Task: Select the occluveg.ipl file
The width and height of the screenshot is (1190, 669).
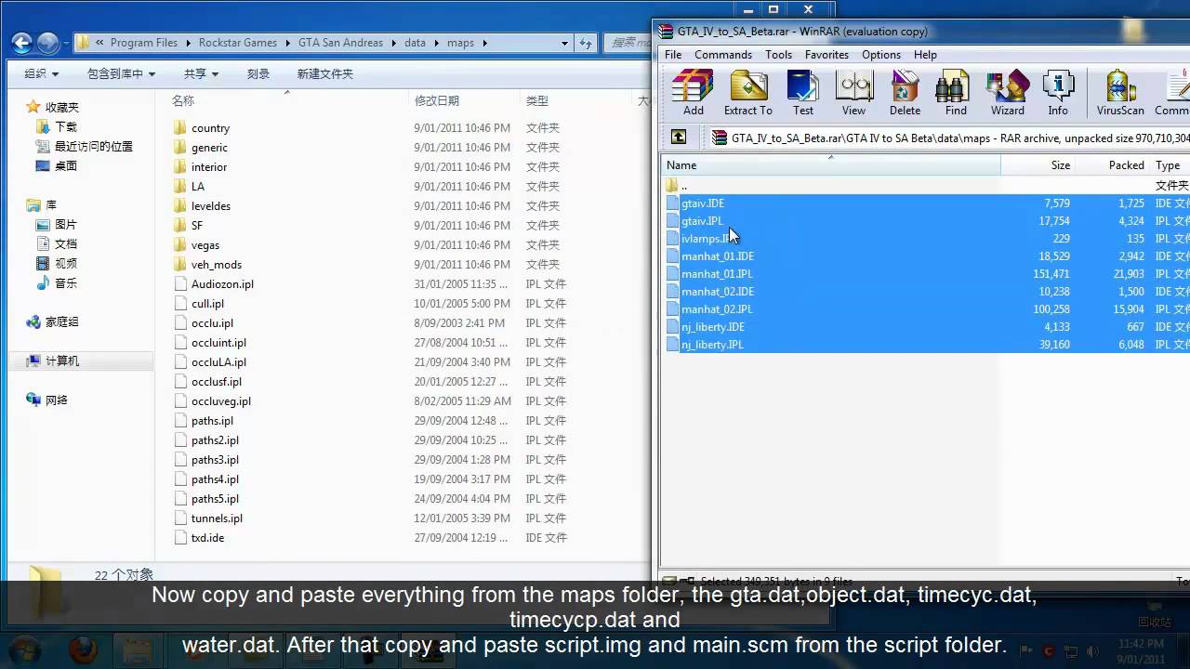Action: pos(221,400)
